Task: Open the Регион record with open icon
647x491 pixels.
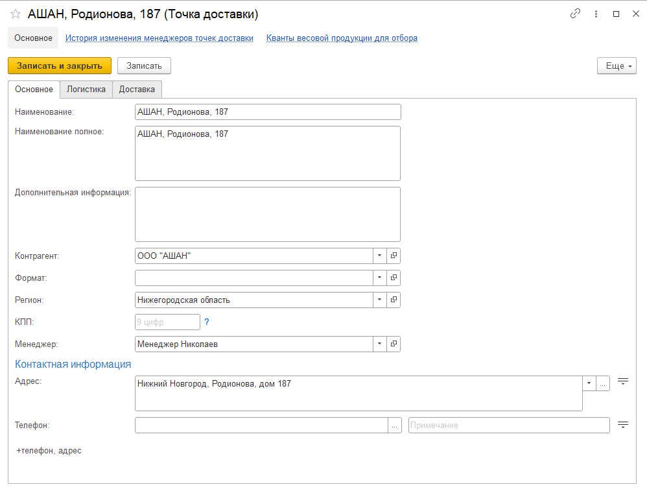Action: click(394, 300)
